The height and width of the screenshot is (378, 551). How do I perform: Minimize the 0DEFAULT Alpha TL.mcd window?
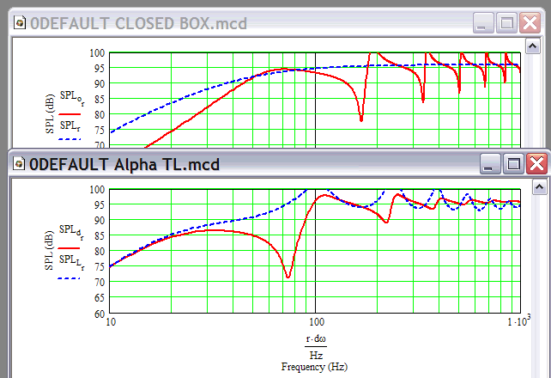pos(490,163)
